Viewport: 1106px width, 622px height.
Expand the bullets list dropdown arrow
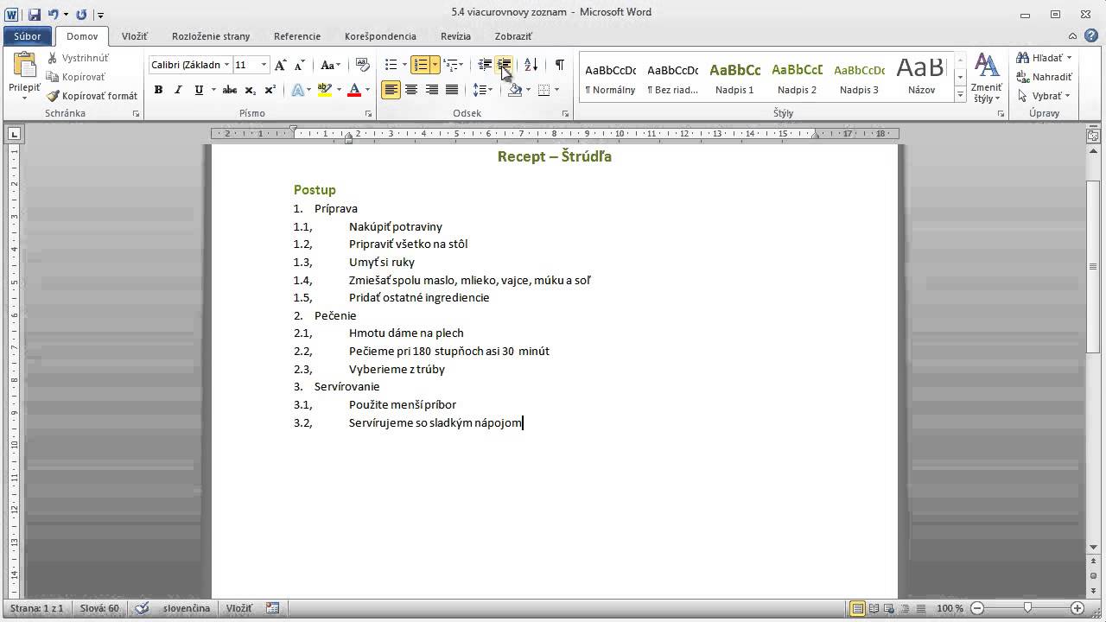point(404,65)
